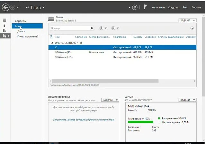Open dropdown arrow left of Refresh icon

pyautogui.click(x=129, y=7)
